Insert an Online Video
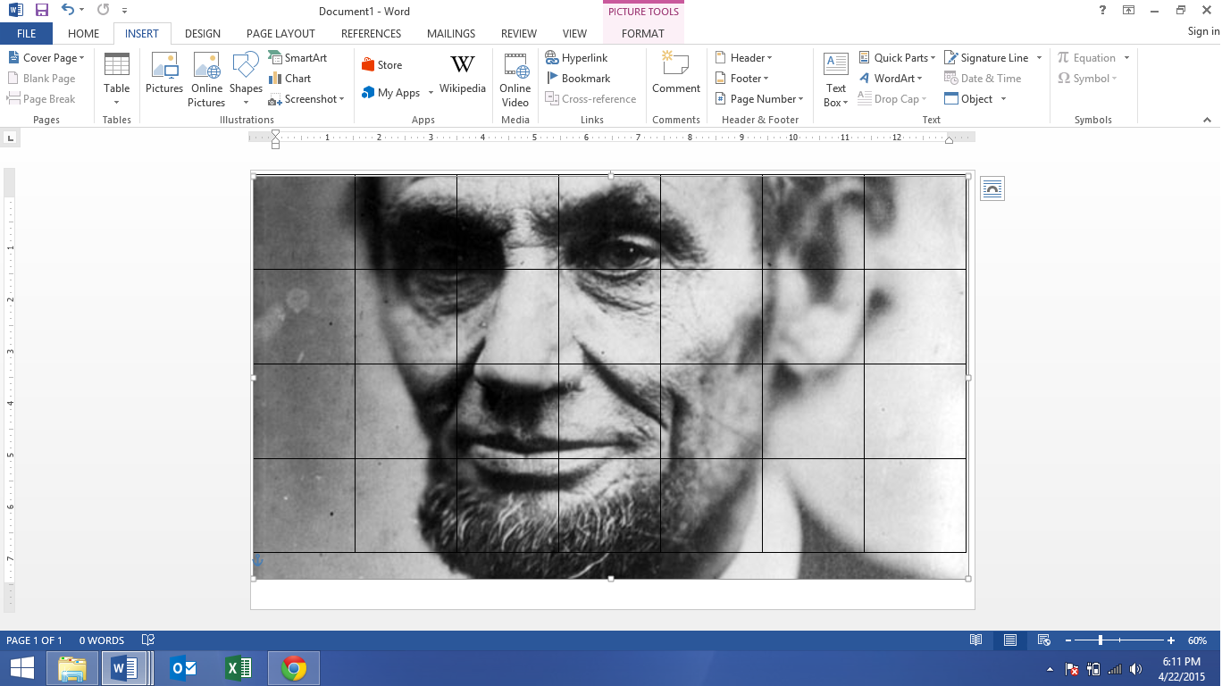Image resolution: width=1222 pixels, height=686 pixels. tap(515, 79)
